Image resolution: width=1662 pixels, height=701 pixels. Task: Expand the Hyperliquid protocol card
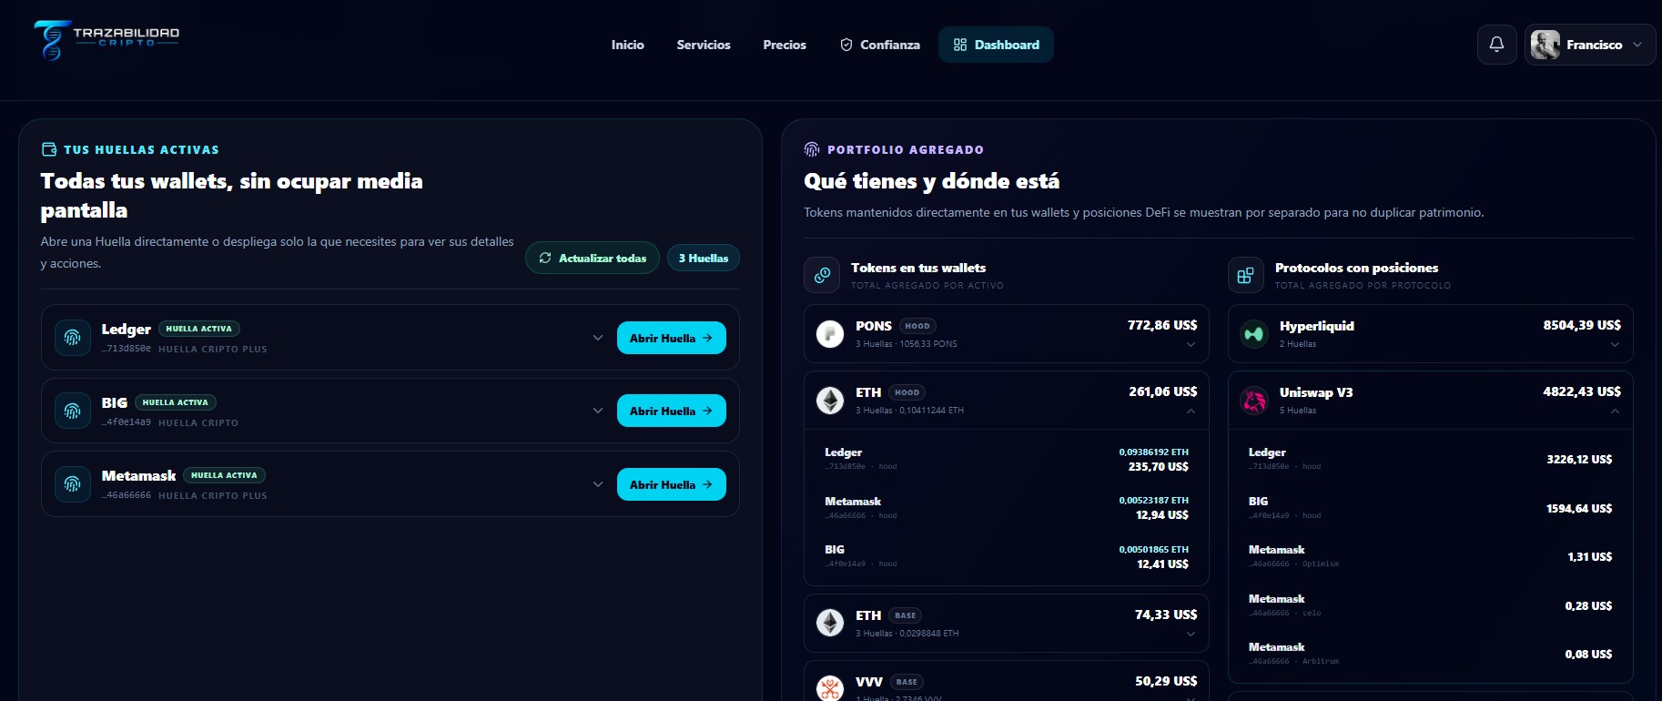[1615, 345]
